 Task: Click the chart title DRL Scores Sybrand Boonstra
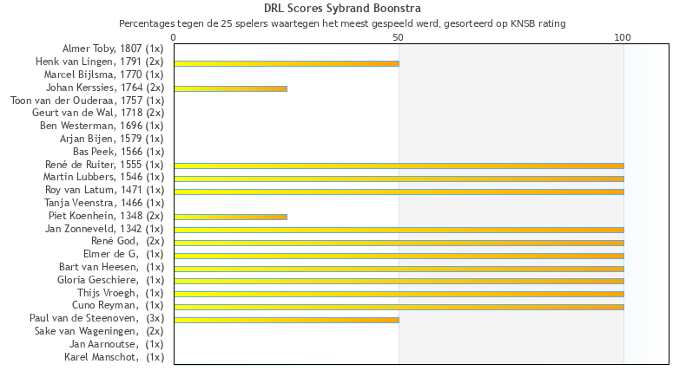click(x=342, y=9)
